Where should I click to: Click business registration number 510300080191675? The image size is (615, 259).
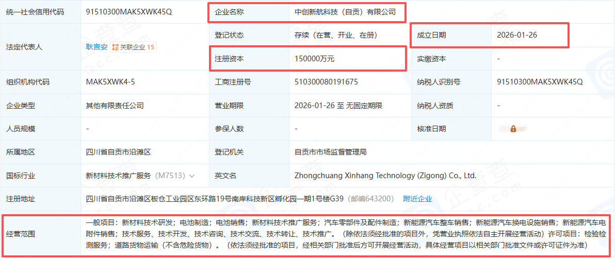[x=326, y=82]
